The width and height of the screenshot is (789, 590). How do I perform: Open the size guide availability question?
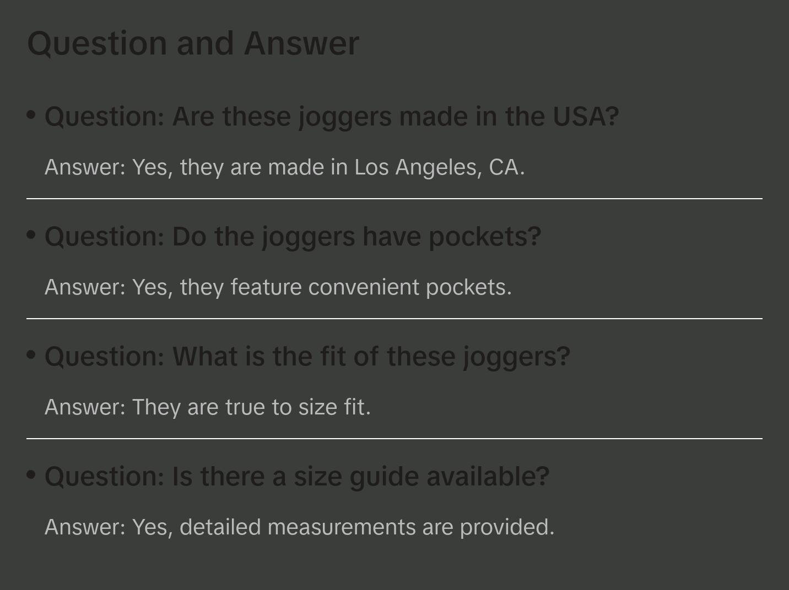[x=297, y=477]
